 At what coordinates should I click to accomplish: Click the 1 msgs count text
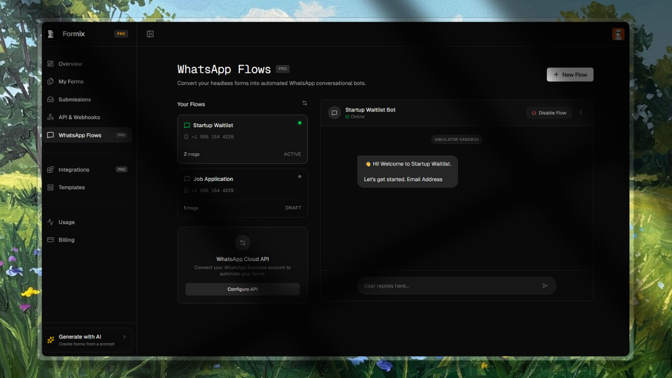point(191,208)
